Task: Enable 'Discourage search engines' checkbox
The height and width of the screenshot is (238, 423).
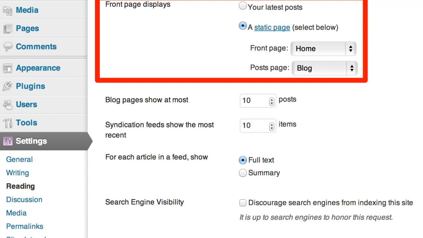Action: (243, 203)
